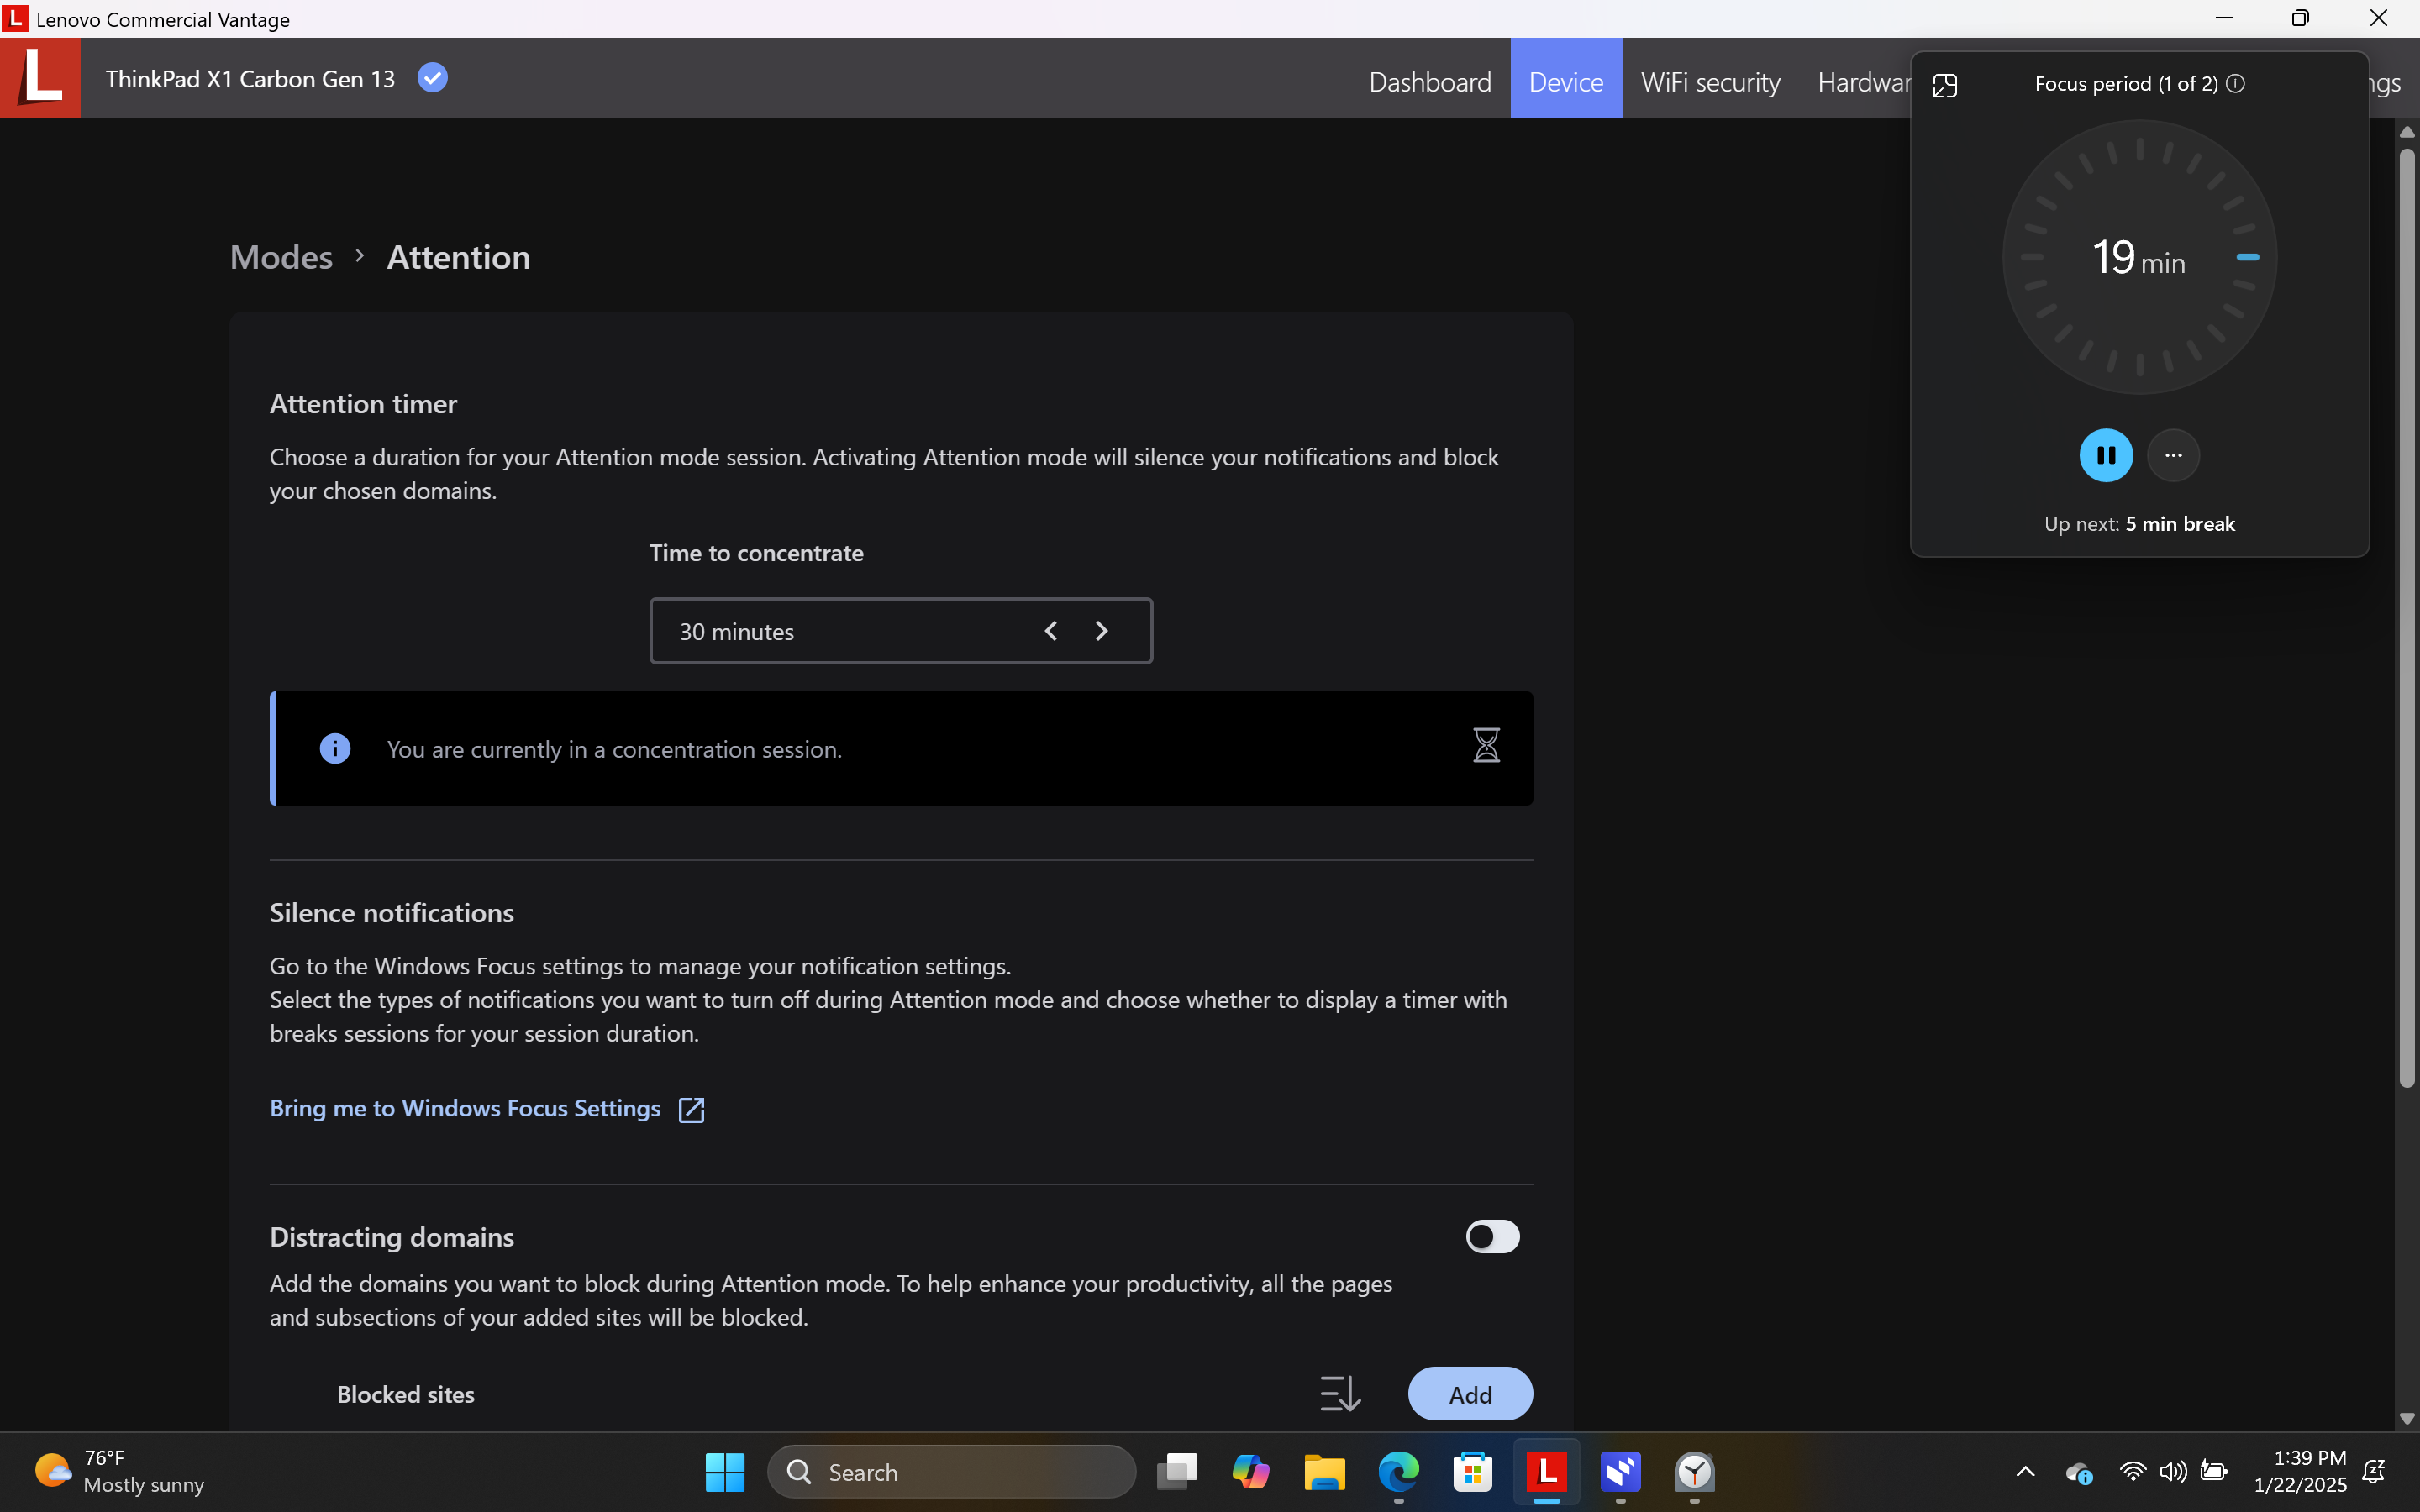Screen dimensions: 2420x1512
Task: Click the Add button for blocked sites
Action: (1470, 1394)
